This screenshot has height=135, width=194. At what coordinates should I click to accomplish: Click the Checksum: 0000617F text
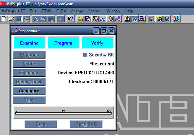[x=91, y=81]
